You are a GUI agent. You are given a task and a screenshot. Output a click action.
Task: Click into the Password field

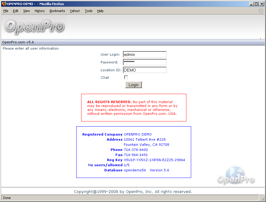pyautogui.click(x=145, y=62)
